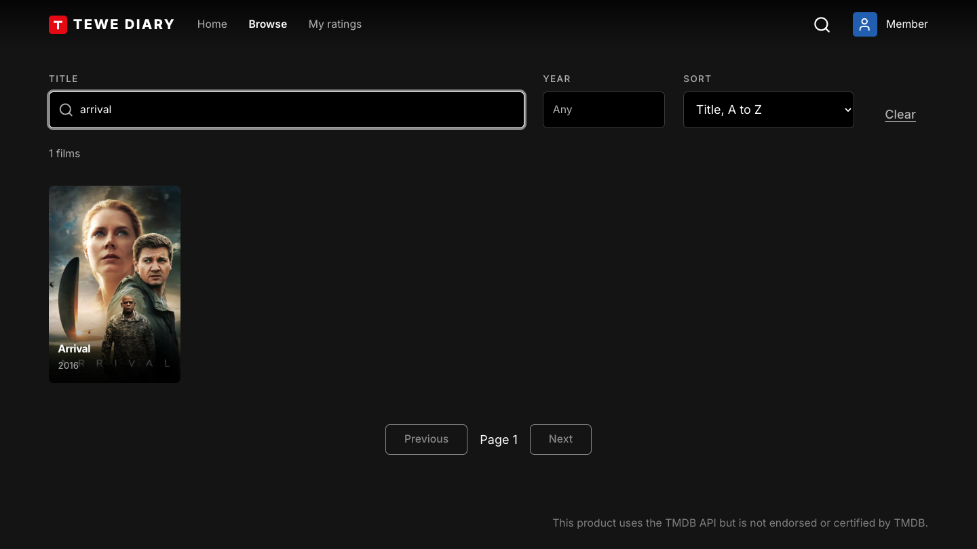Focus the title search field containing arrival
977x549 pixels.
click(x=286, y=110)
